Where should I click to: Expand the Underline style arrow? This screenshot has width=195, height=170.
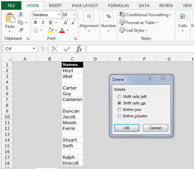click(x=56, y=23)
